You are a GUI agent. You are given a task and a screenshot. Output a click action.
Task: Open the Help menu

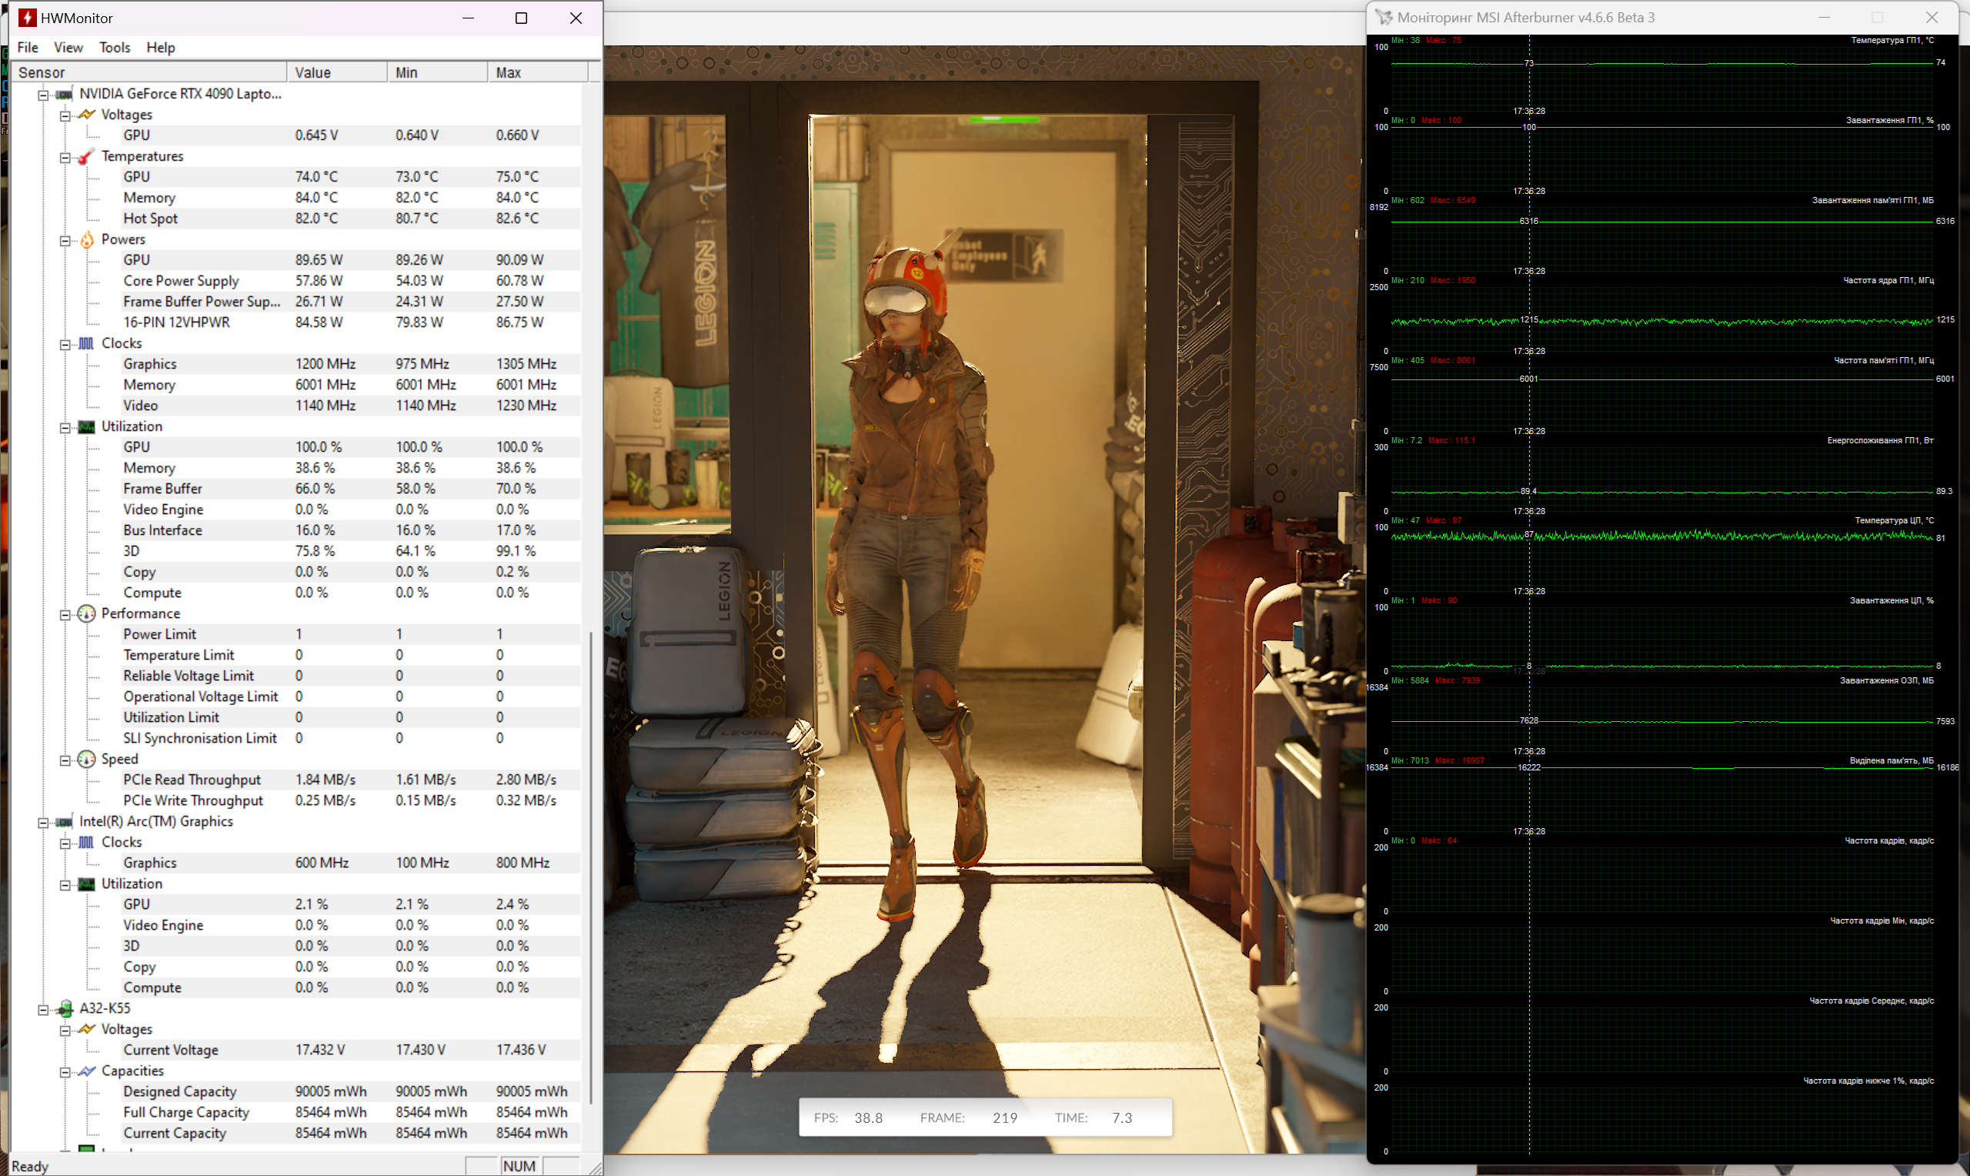pyautogui.click(x=161, y=48)
